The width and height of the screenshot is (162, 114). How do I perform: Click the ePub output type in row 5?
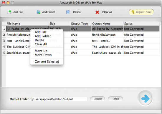click(81, 53)
